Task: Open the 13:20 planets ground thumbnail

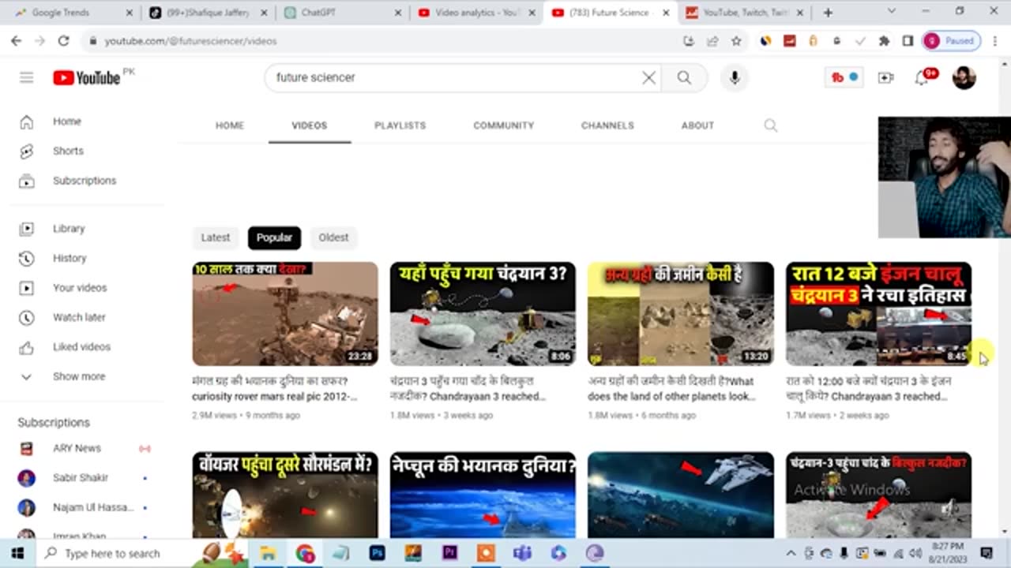Action: (x=681, y=314)
